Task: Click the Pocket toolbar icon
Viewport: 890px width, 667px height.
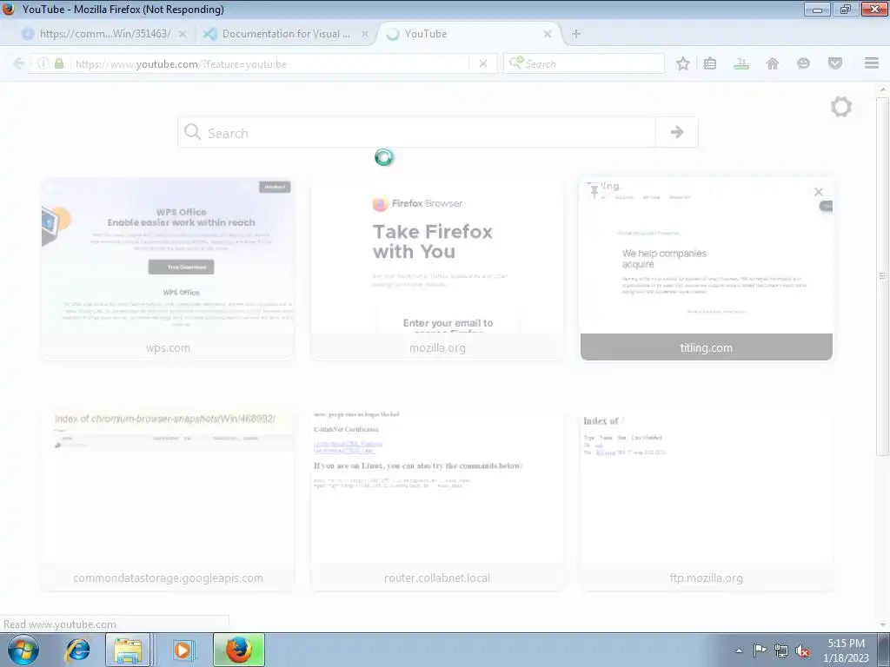Action: [x=835, y=63]
